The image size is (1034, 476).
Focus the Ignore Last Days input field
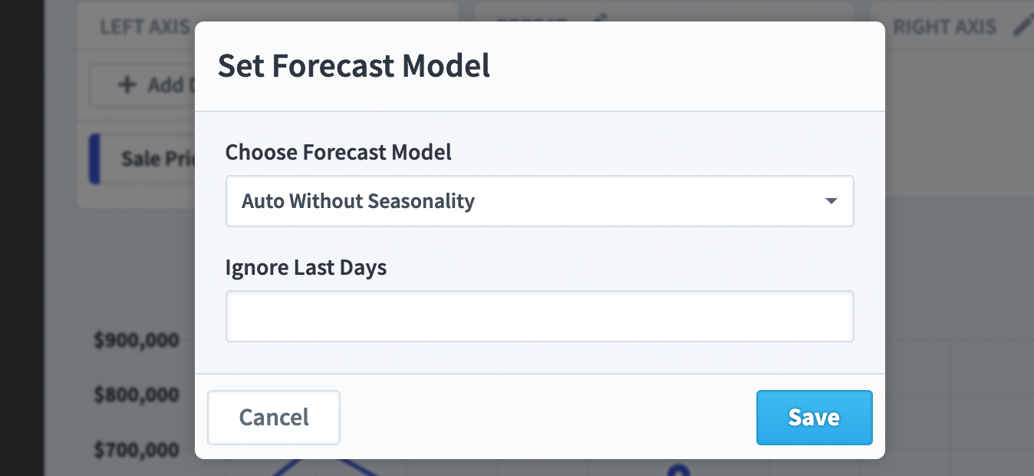[x=539, y=316]
